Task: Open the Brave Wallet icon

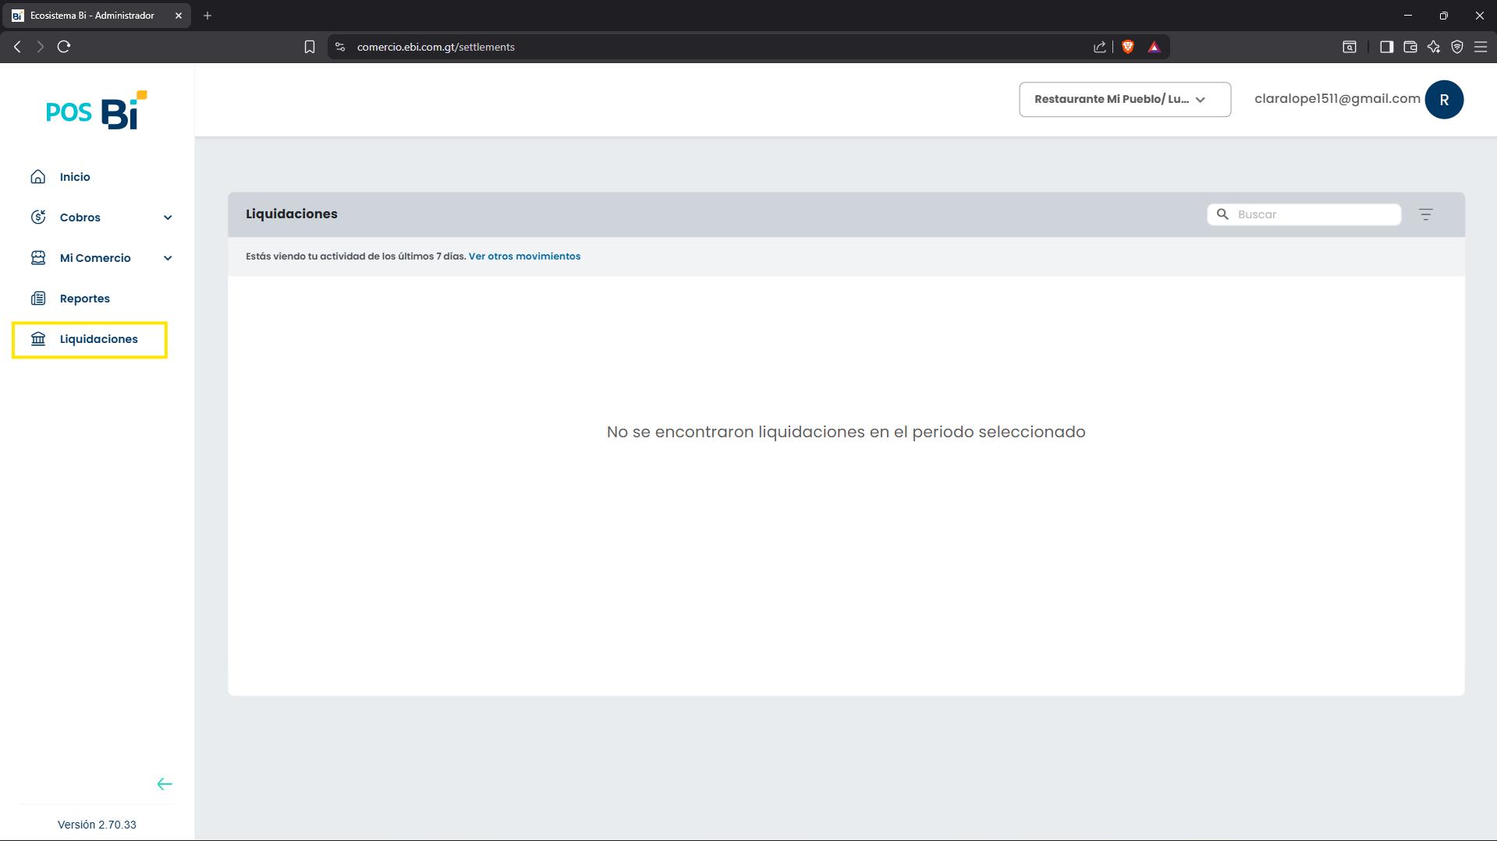Action: (1410, 47)
